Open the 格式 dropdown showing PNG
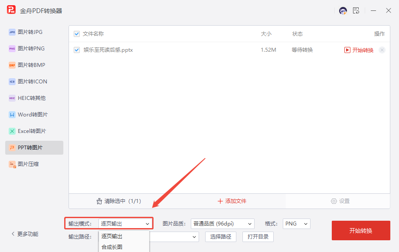 click(x=297, y=224)
